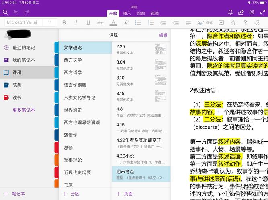Open text styles menu
This screenshot has width=268, height=200.
(205, 22)
